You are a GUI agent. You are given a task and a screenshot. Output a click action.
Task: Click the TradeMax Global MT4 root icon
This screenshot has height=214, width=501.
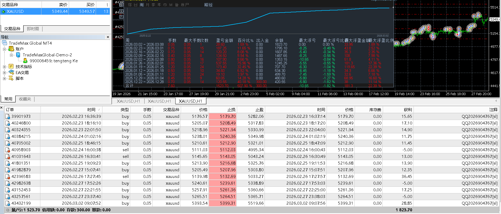[5, 43]
